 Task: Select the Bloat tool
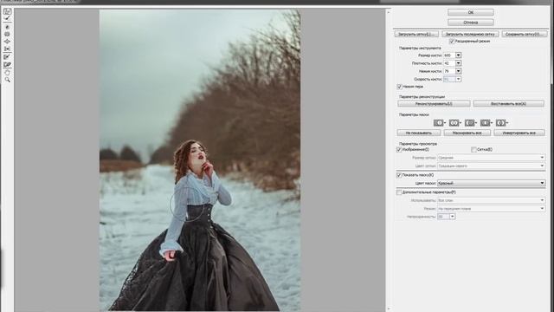pyautogui.click(x=7, y=42)
